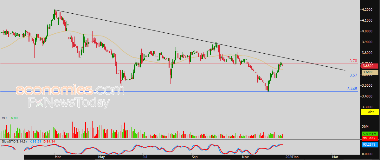Image resolution: width=380 pixels, height=160 pixels.
Task: Select the red horizontal line at 3.70
Action: [179, 64]
